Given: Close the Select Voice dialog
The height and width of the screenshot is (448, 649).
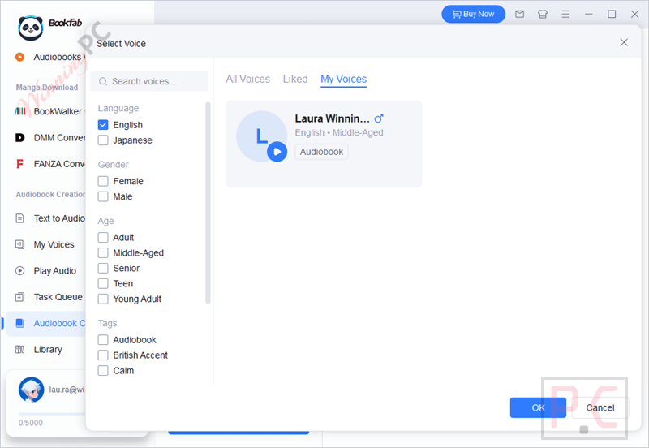Looking at the screenshot, I should tap(624, 42).
